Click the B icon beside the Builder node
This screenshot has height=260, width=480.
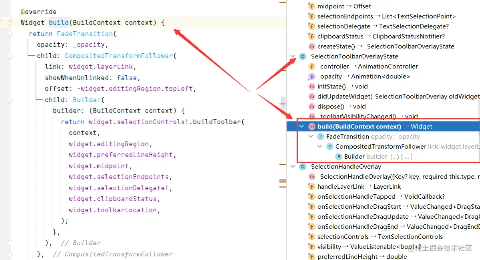pos(339,156)
